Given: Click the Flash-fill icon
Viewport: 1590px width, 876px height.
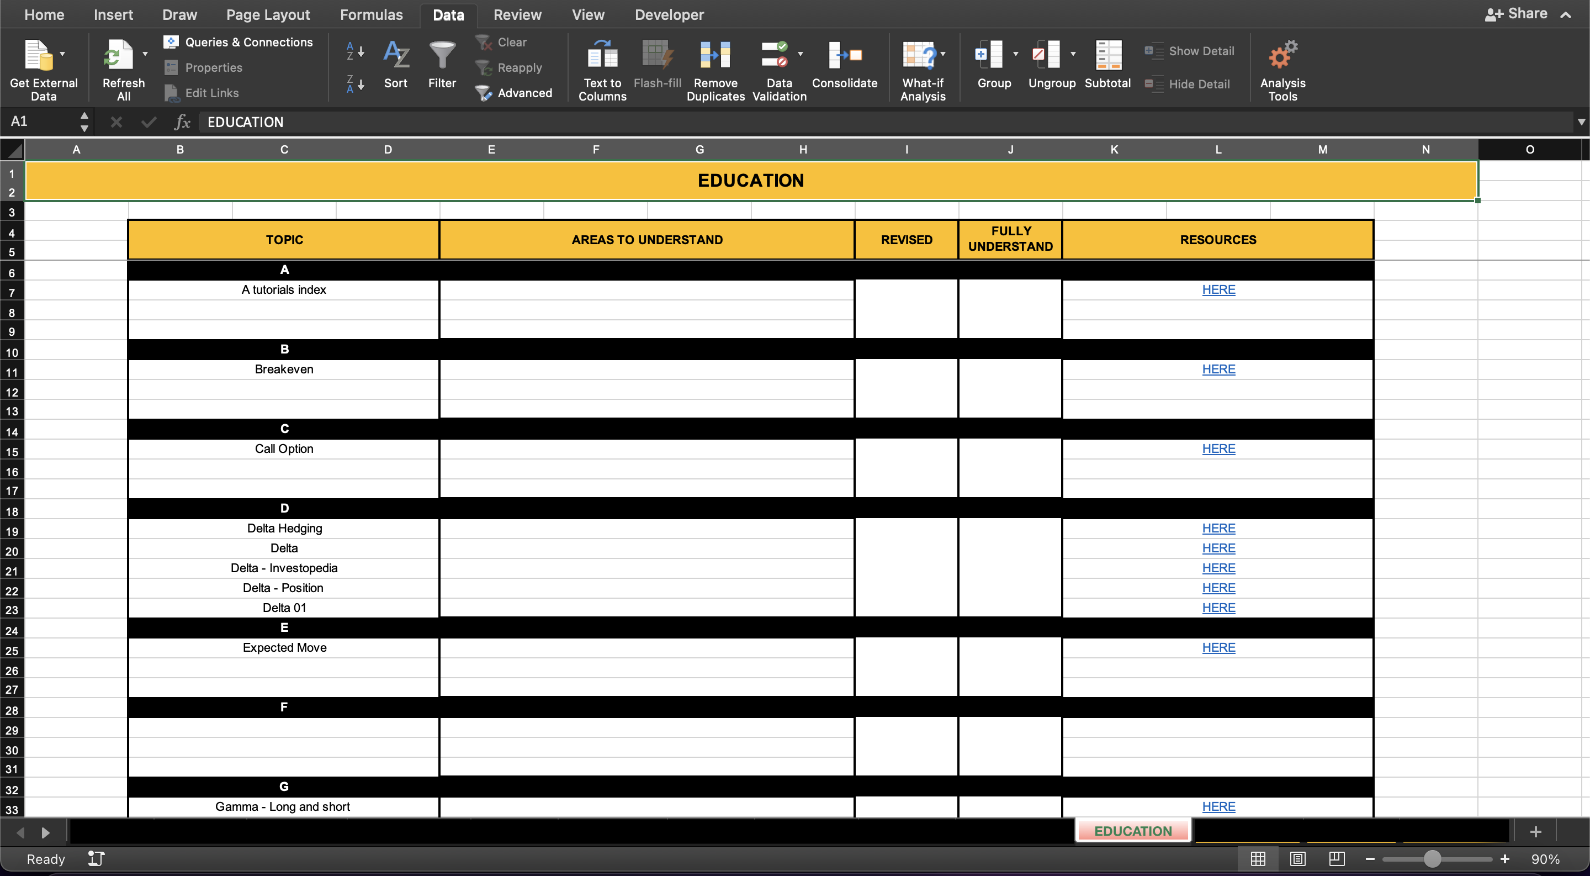Looking at the screenshot, I should [658, 67].
